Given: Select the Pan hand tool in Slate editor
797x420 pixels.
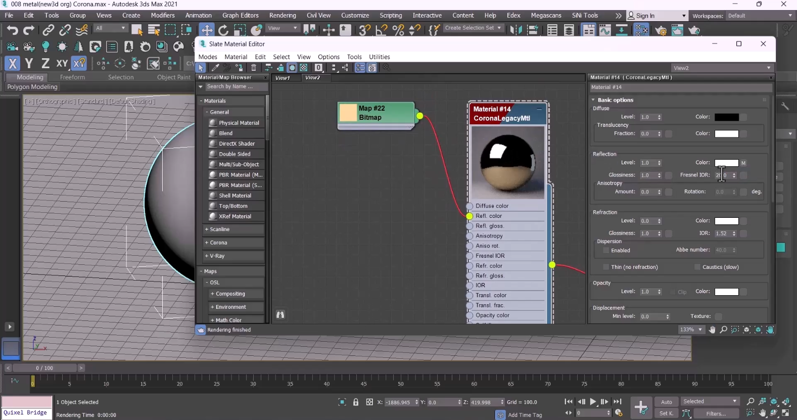Looking at the screenshot, I should click(712, 330).
